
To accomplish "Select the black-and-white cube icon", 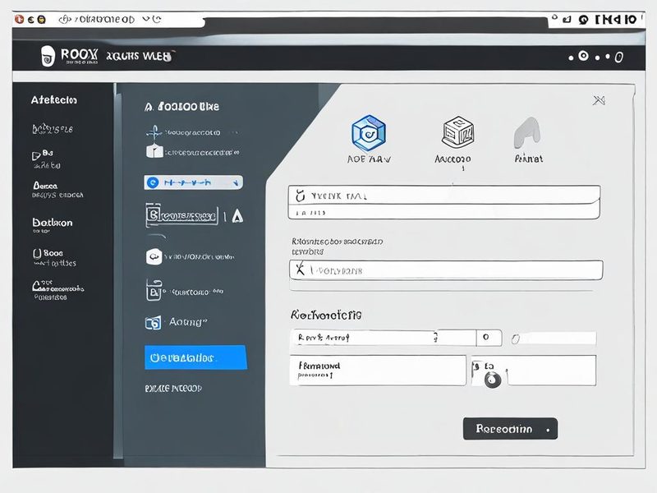I will (458, 132).
